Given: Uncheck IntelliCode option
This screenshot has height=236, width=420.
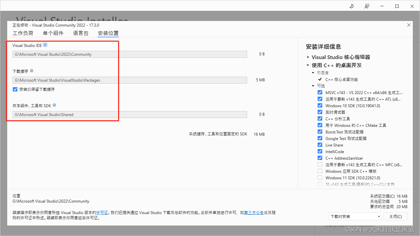Looking at the screenshot, I should 320,151.
